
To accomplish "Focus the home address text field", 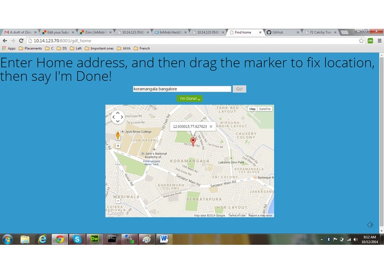I will click(x=182, y=89).
